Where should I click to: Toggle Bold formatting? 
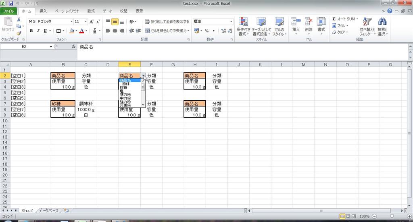(x=31, y=31)
